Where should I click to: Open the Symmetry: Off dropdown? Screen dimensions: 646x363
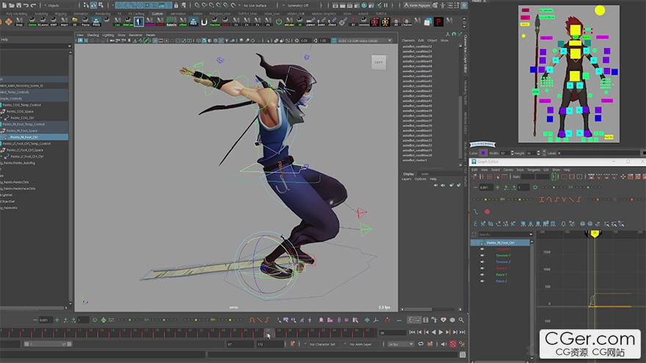(x=299, y=5)
